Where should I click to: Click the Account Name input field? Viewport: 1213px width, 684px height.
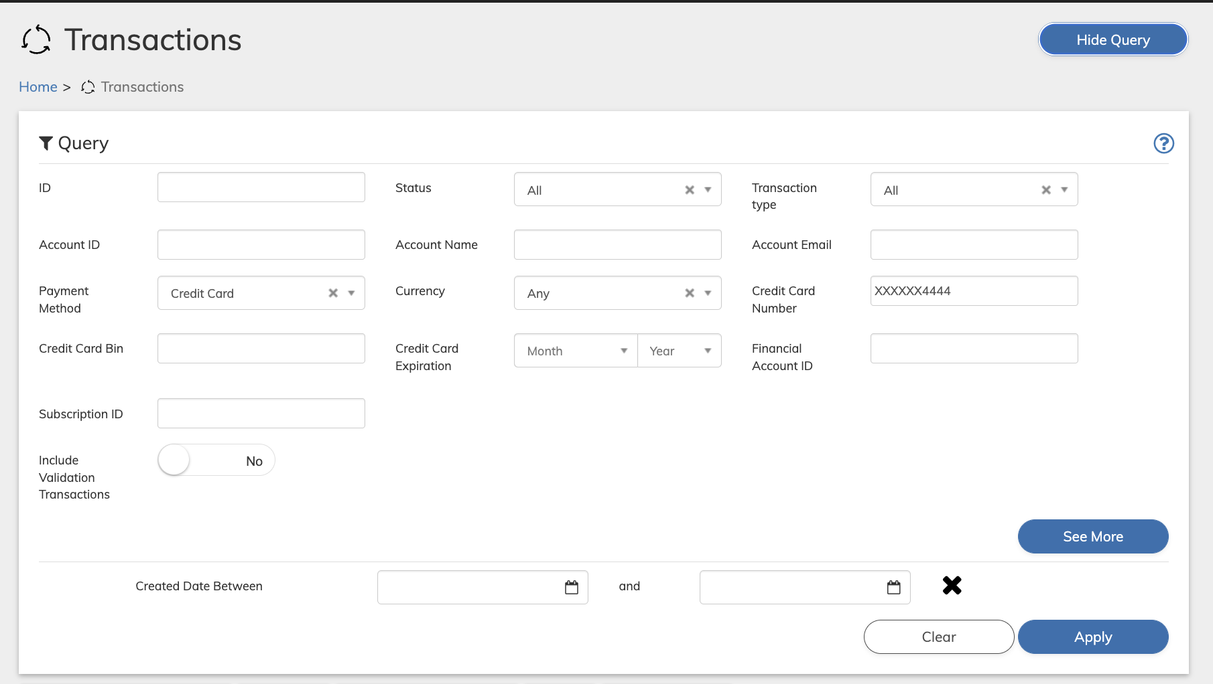[x=618, y=245]
